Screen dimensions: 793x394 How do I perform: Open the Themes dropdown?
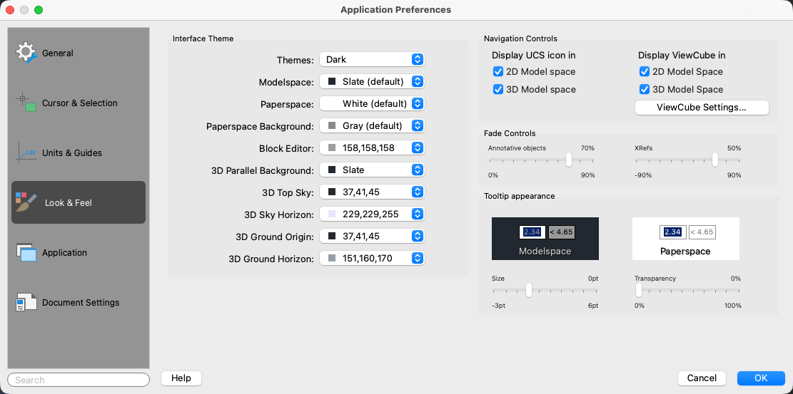pos(372,60)
